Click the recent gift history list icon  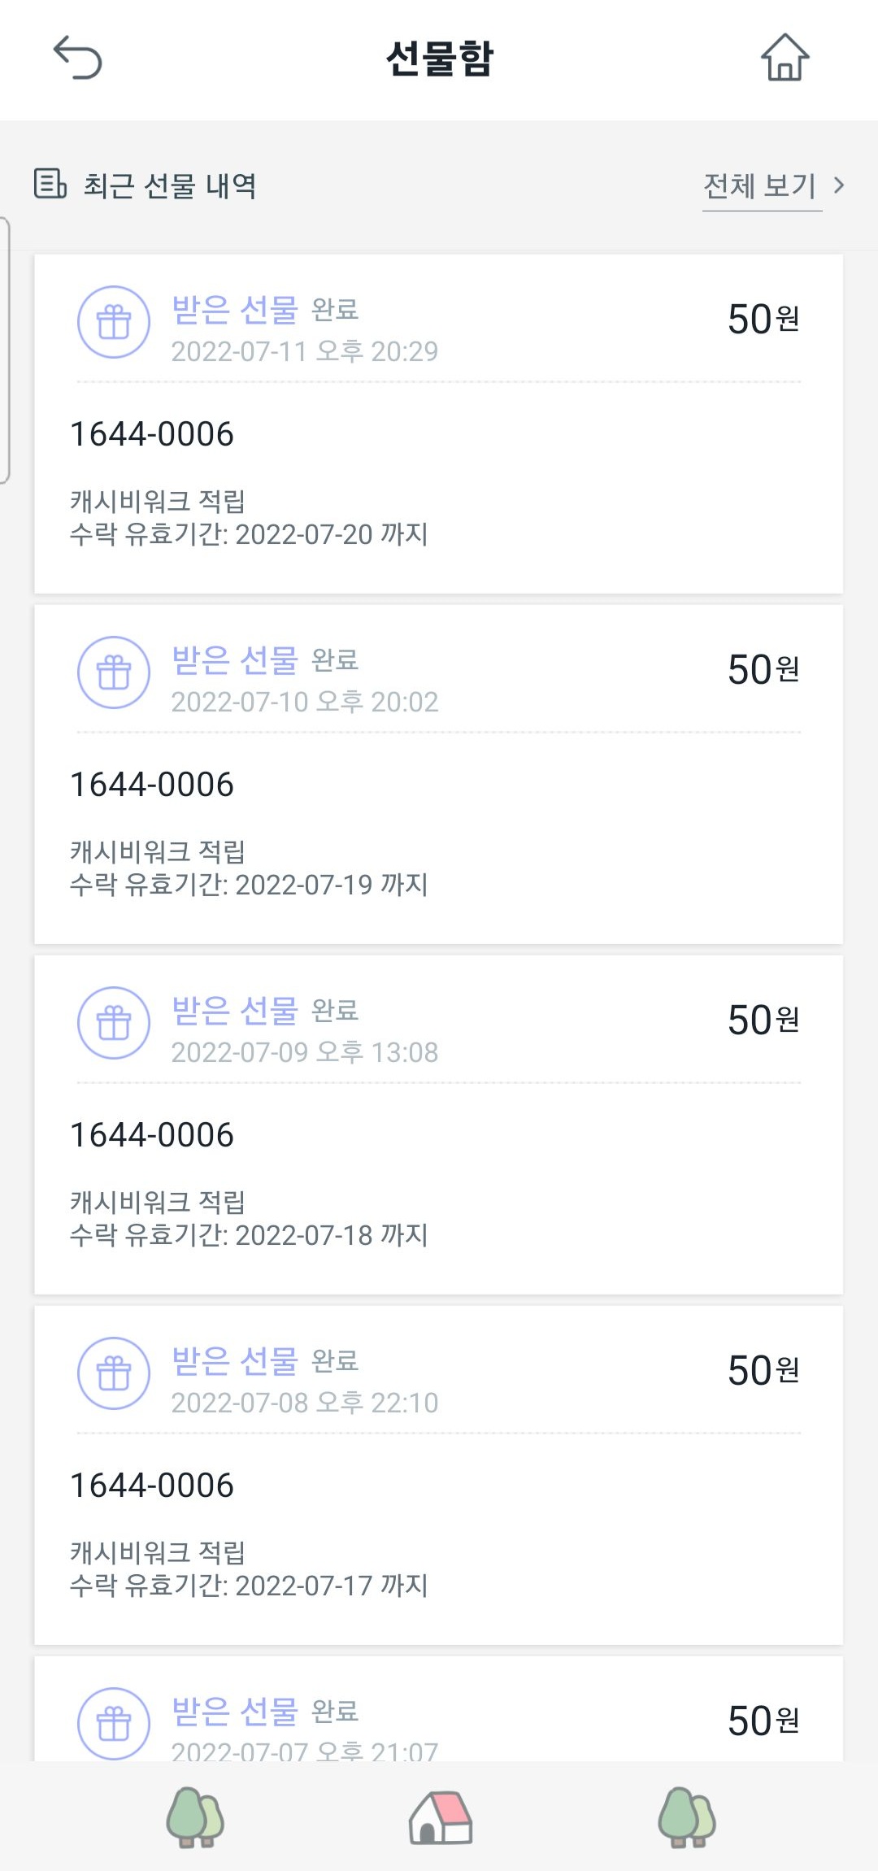(50, 184)
